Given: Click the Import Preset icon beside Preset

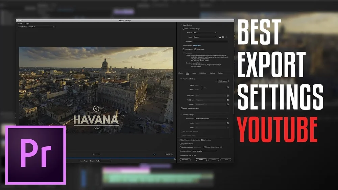Looking at the screenshot, I should 223,37.
